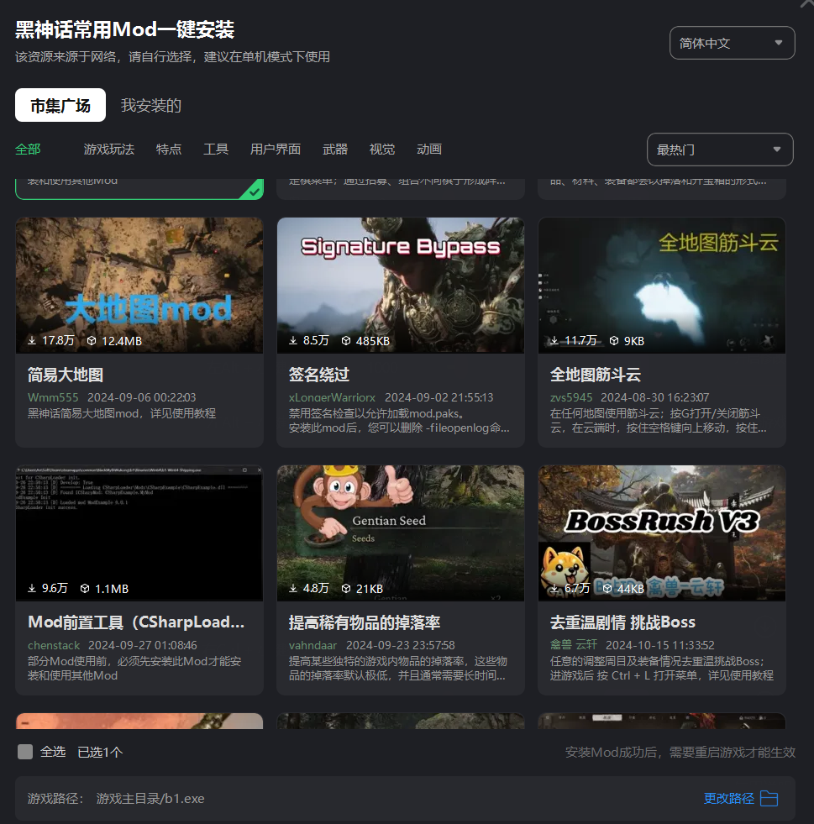The height and width of the screenshot is (824, 814).
Task: Open the BossRush V3 thumbnail
Action: 662,533
